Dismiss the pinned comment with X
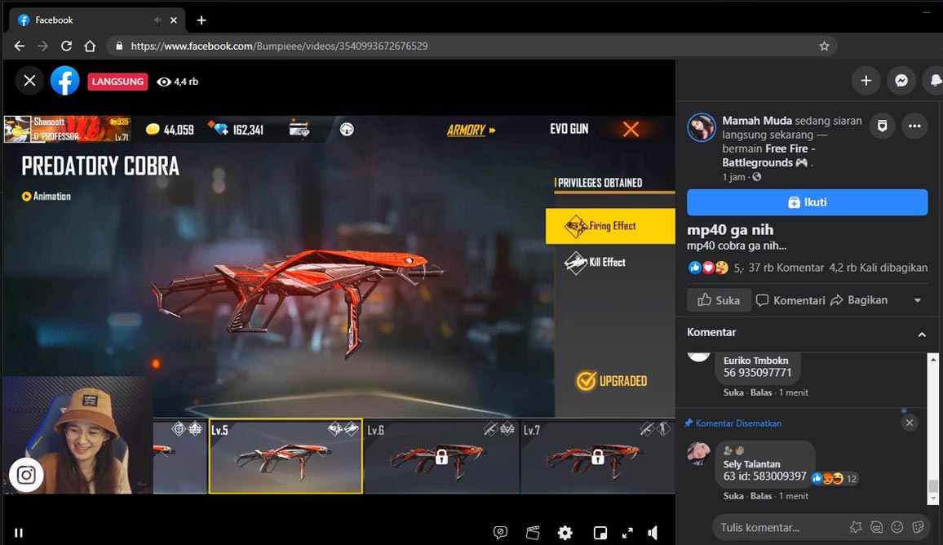943x545 pixels. (910, 423)
